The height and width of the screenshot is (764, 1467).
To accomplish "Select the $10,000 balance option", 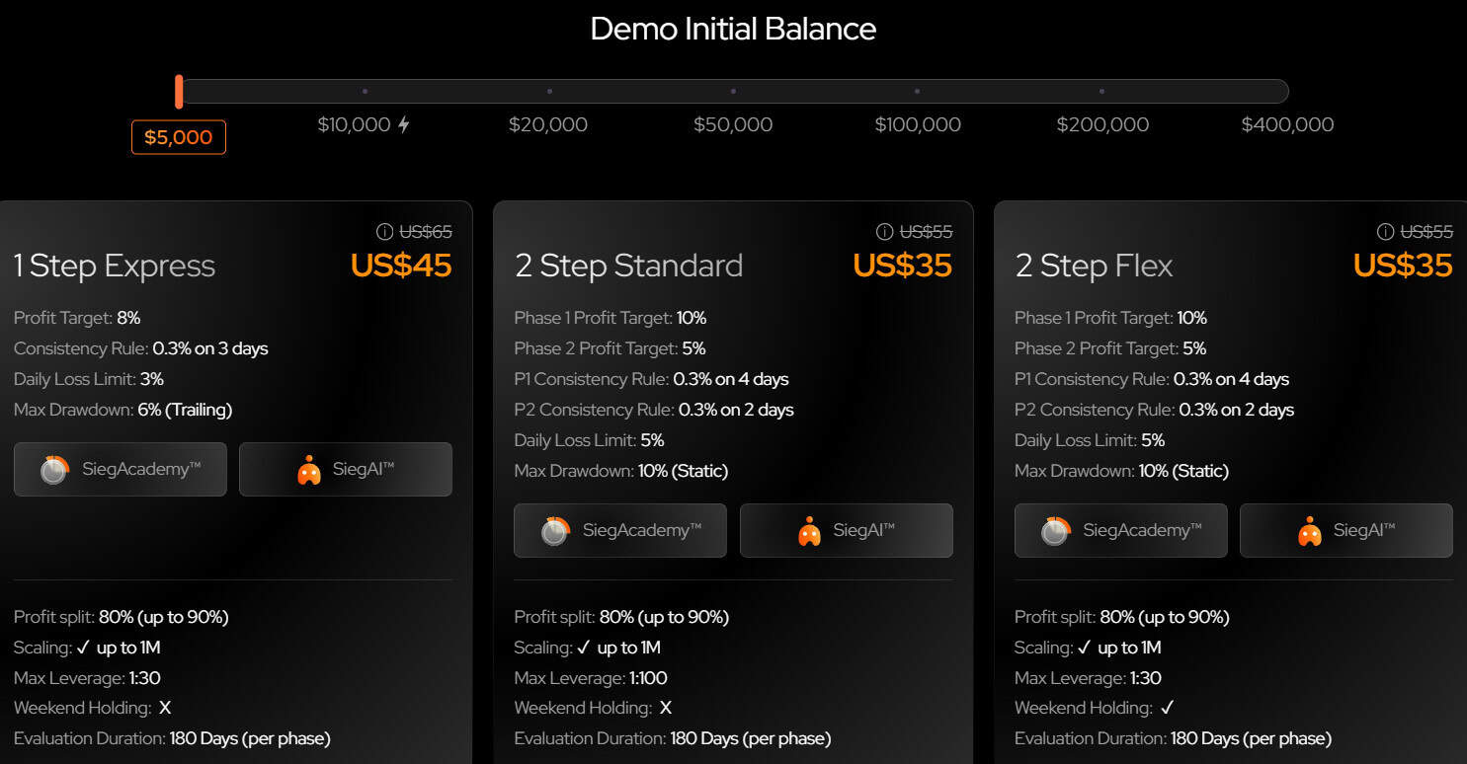I will [x=354, y=124].
